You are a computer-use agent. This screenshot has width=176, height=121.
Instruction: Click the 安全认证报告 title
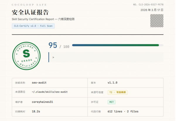(x=30, y=13)
